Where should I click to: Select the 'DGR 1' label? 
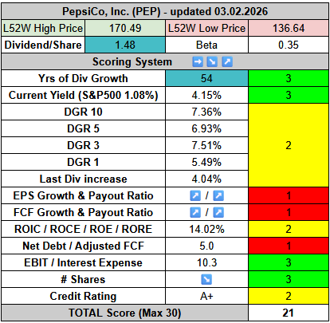[x=83, y=162]
